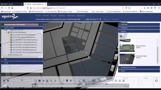Bookmark the page with the star icon

point(129,8)
